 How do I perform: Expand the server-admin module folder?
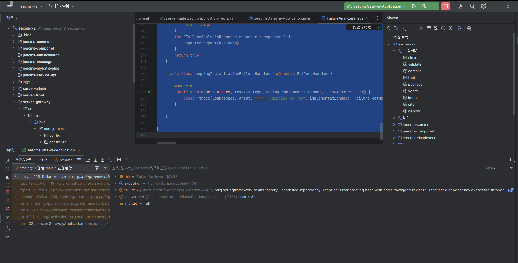14,88
